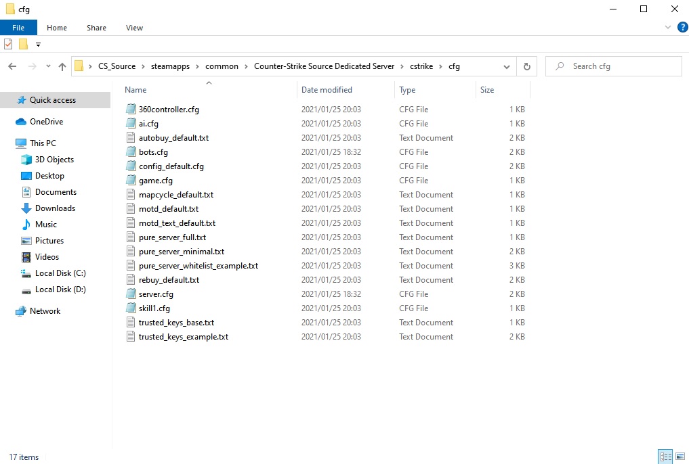Select the autobuy_default.txt file icon

tap(131, 138)
